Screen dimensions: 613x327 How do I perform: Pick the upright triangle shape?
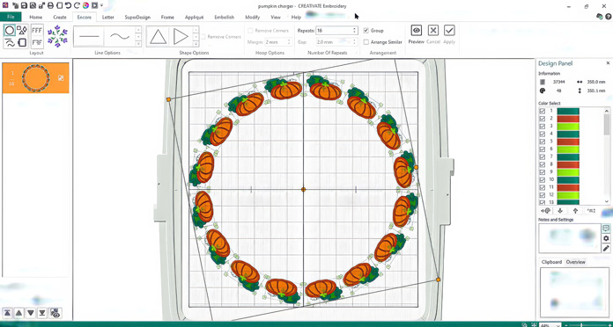pos(158,37)
